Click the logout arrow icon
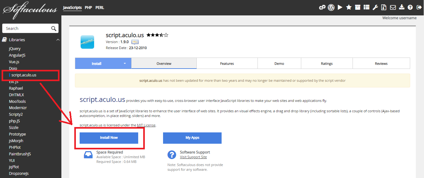 point(419,8)
